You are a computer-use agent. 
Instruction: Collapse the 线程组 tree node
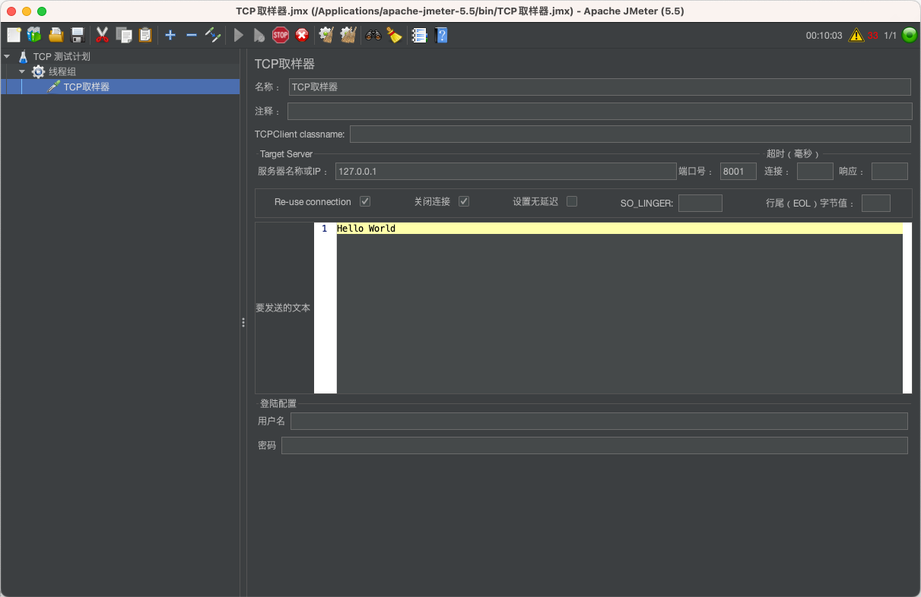(22, 71)
